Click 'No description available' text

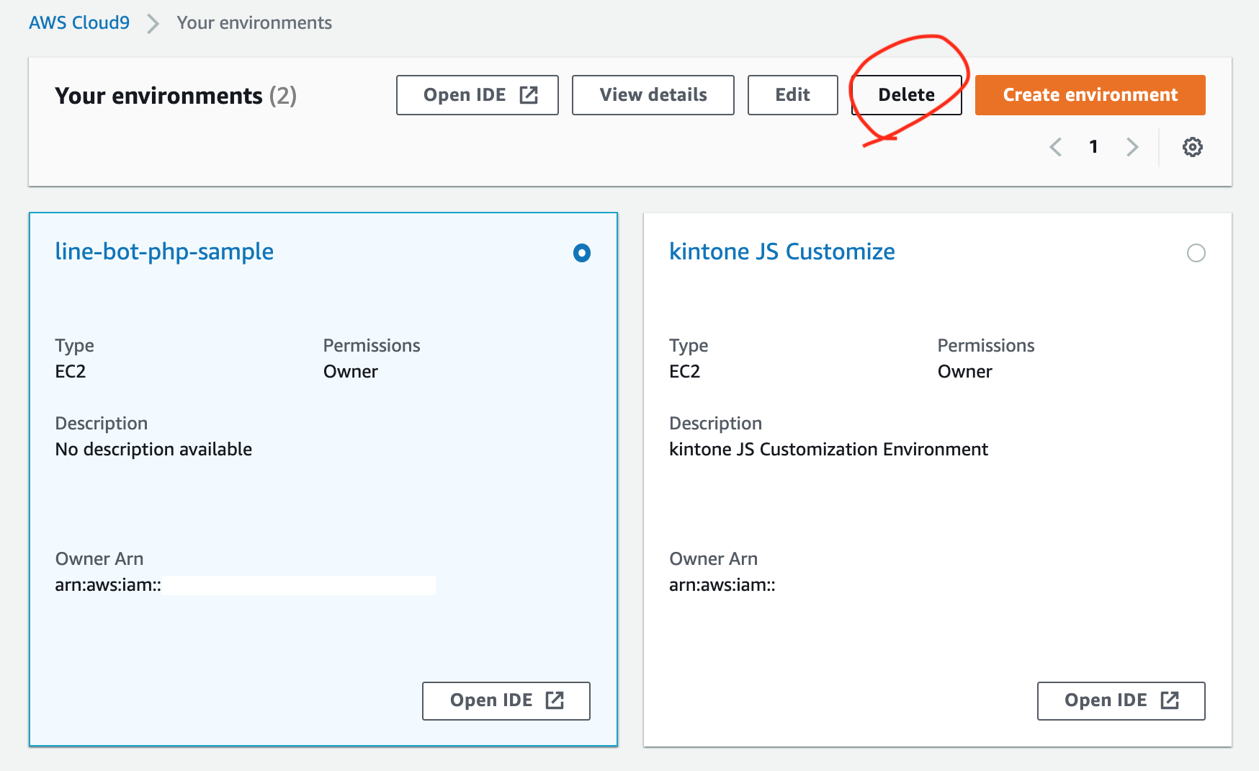153,450
